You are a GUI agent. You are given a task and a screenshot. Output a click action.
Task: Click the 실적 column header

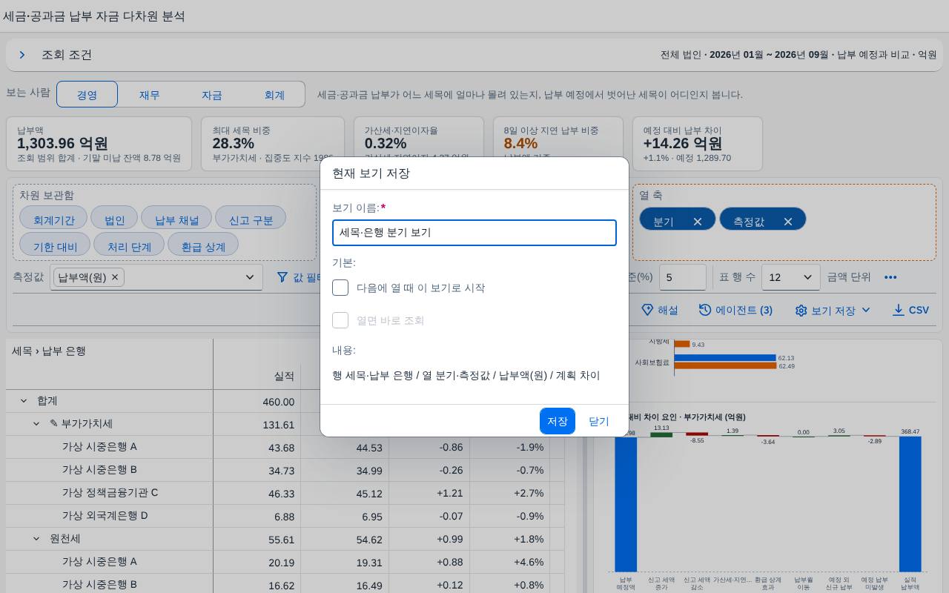[x=284, y=377]
